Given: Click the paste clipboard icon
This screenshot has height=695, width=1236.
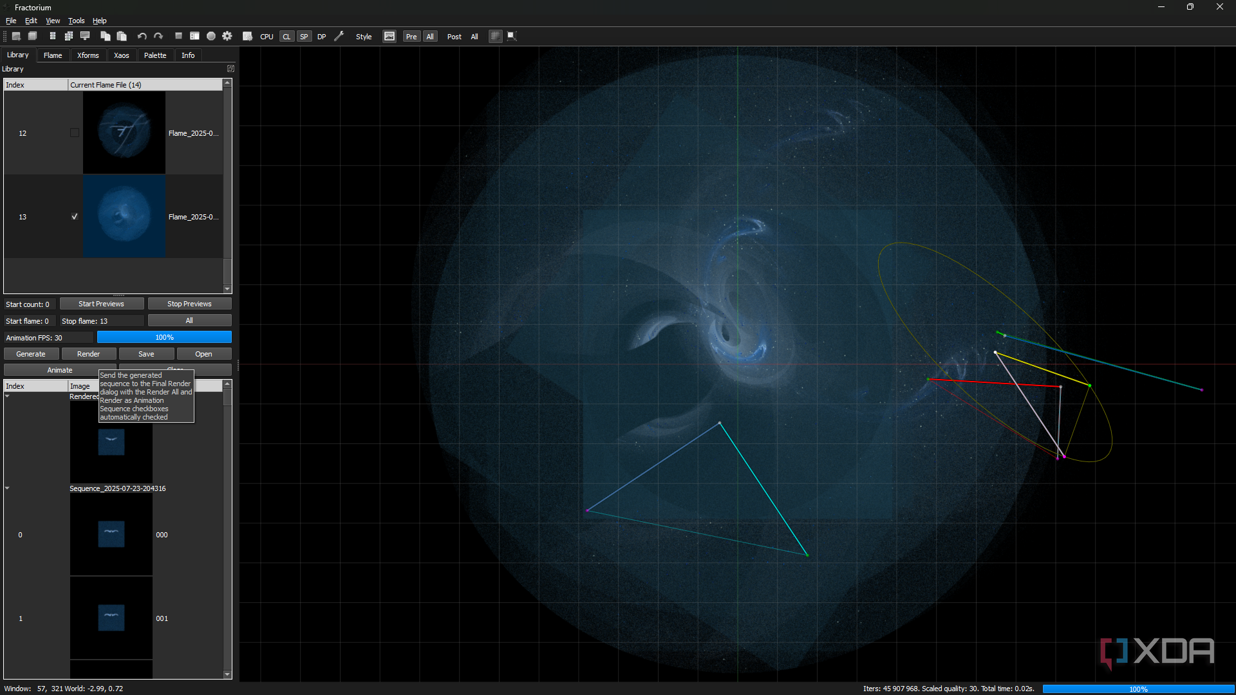Looking at the screenshot, I should point(122,37).
